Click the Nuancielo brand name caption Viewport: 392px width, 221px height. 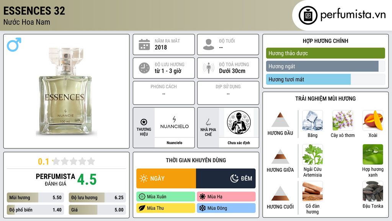pyautogui.click(x=175, y=143)
